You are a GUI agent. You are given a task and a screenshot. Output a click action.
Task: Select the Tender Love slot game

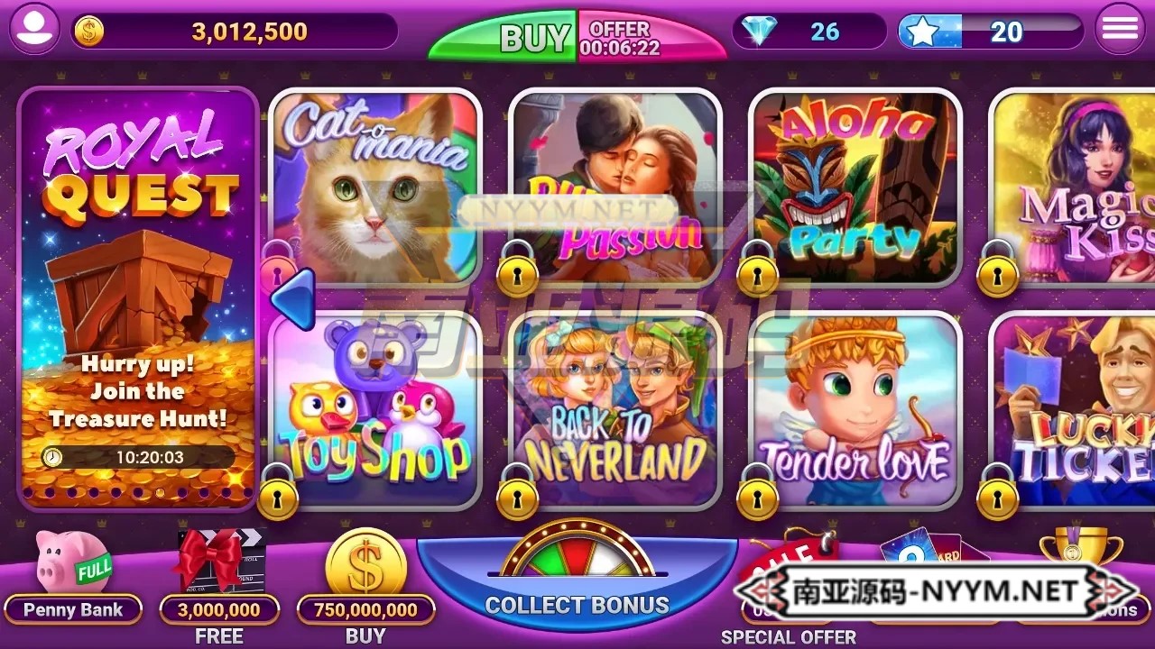(x=855, y=409)
